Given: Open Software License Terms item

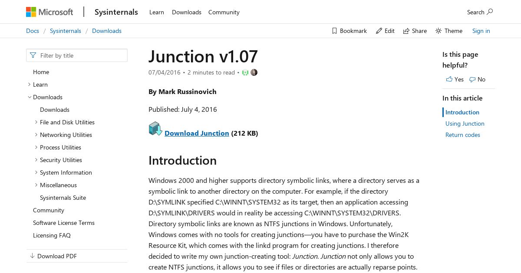Looking at the screenshot, I should 64,223.
